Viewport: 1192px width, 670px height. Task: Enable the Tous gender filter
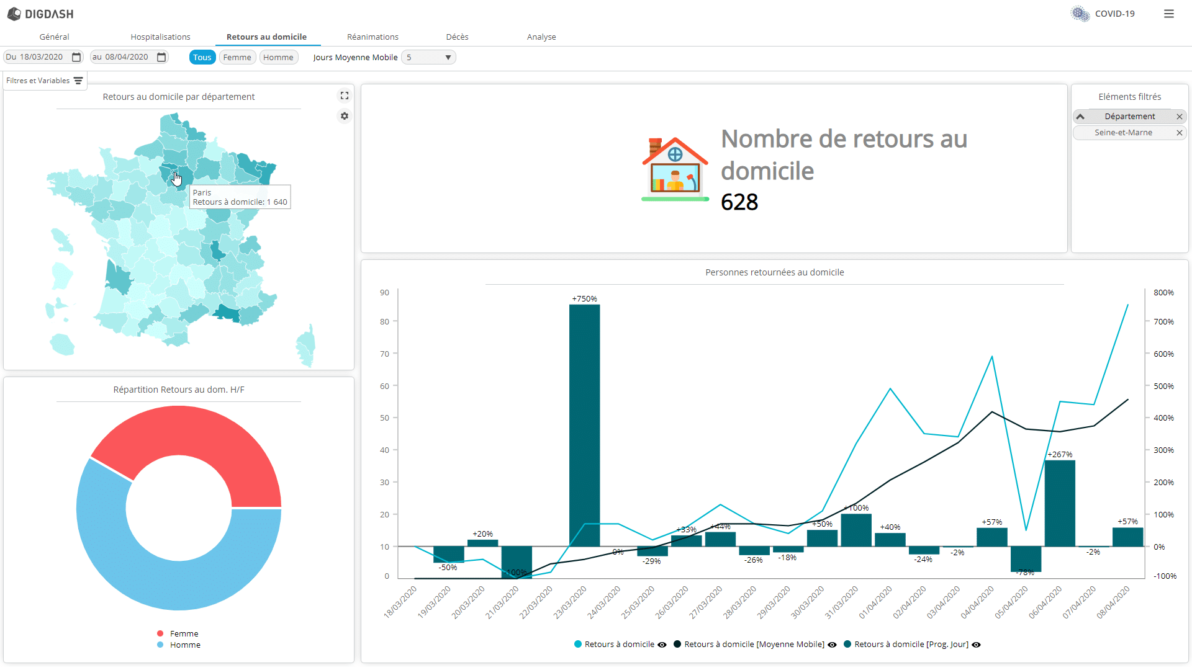tap(202, 57)
